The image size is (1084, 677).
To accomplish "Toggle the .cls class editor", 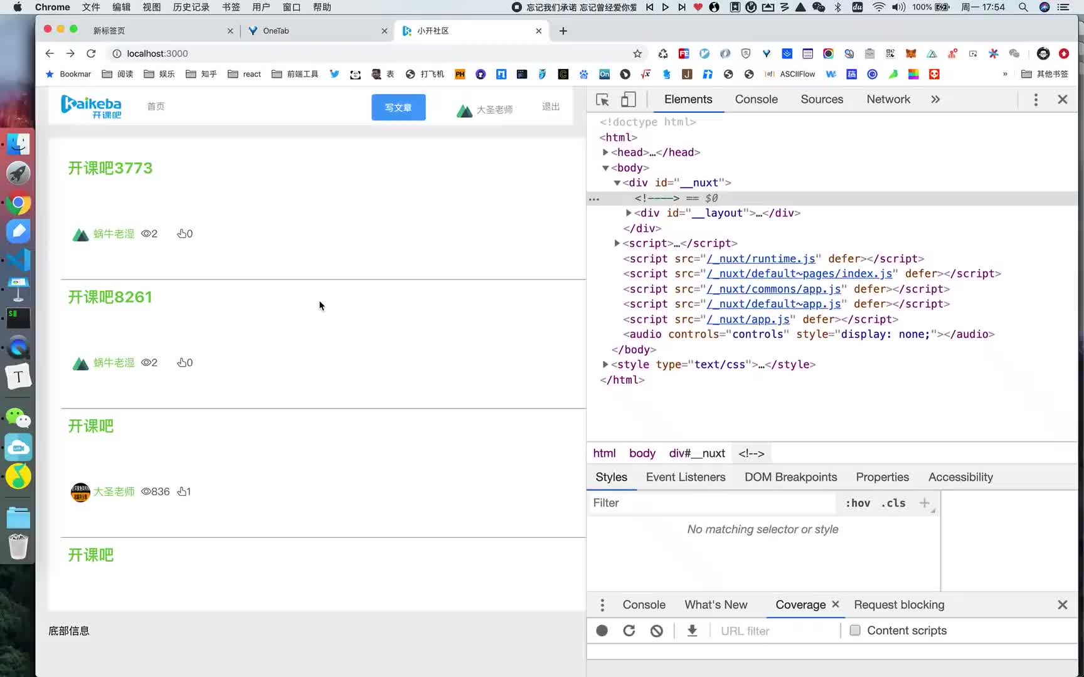I will point(893,503).
